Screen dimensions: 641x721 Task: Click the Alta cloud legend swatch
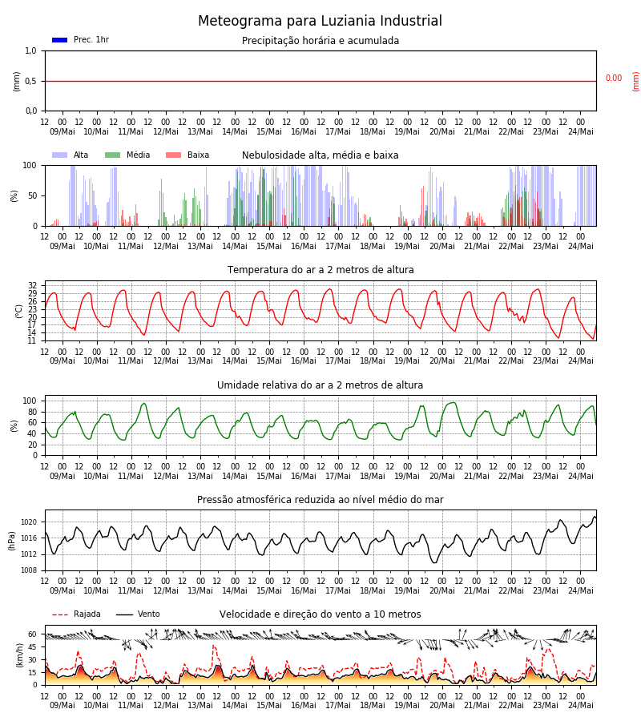click(60, 155)
